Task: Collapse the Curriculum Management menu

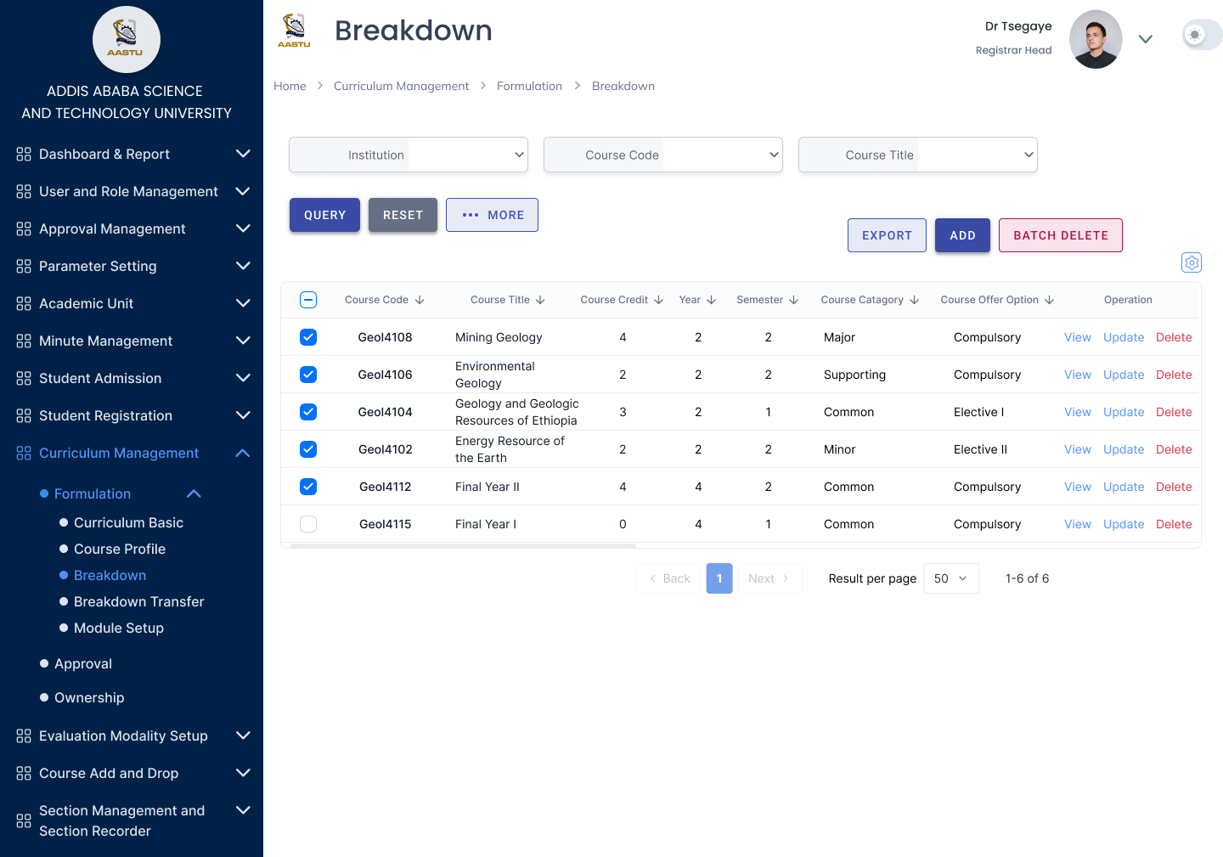Action: pos(242,454)
